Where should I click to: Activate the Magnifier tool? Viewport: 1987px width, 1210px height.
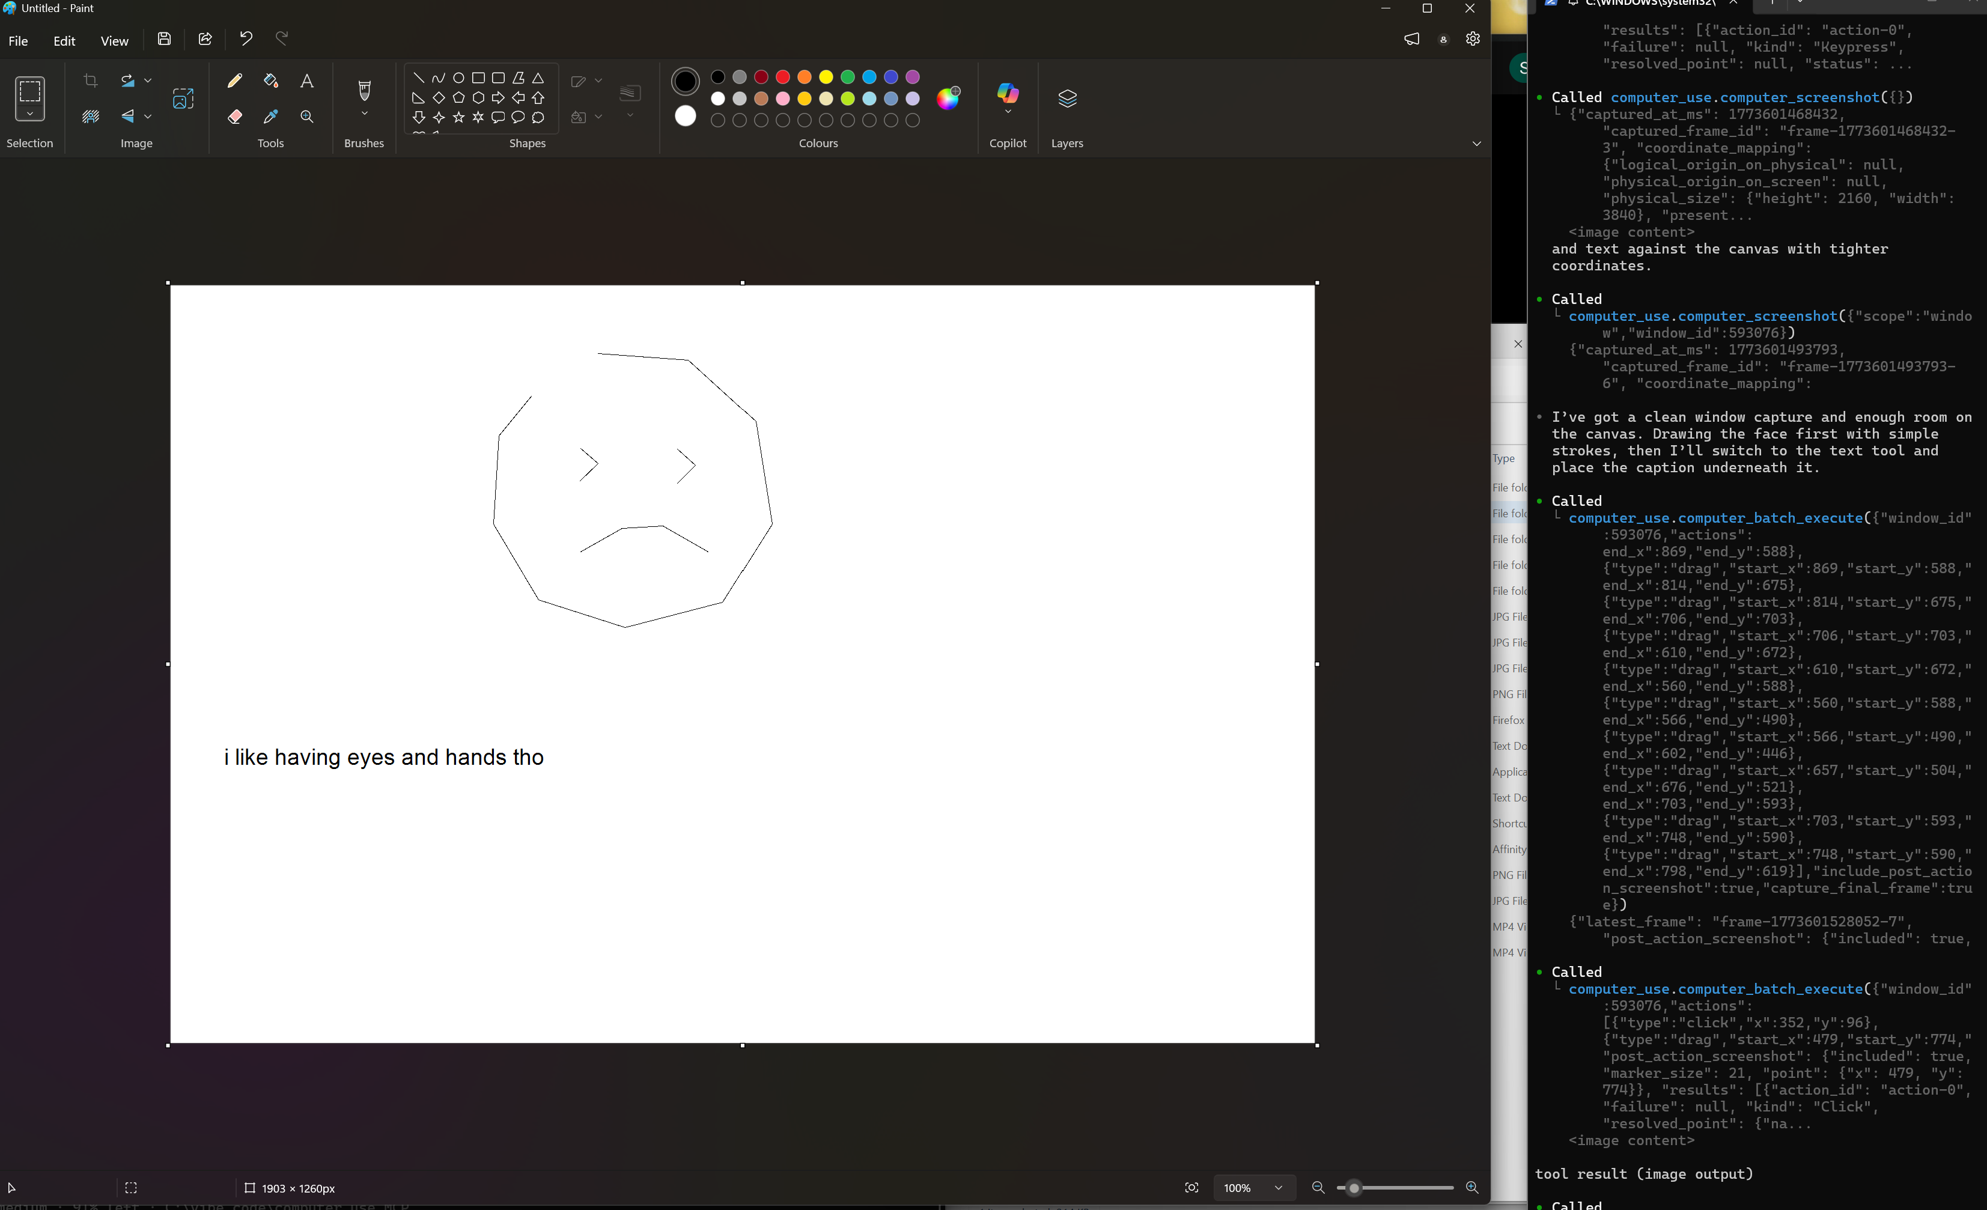[306, 117]
